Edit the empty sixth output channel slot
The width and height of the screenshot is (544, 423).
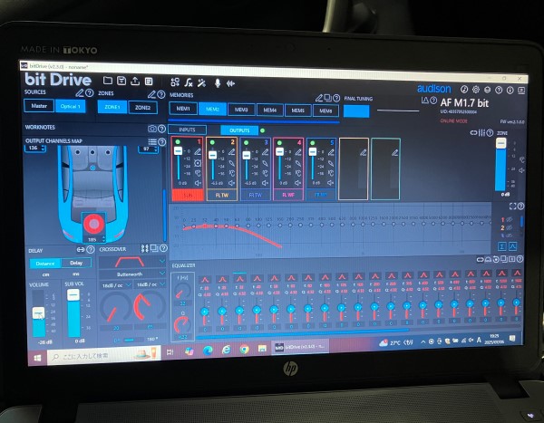pyautogui.click(x=363, y=152)
